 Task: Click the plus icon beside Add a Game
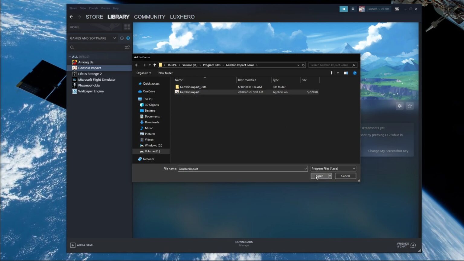click(73, 245)
